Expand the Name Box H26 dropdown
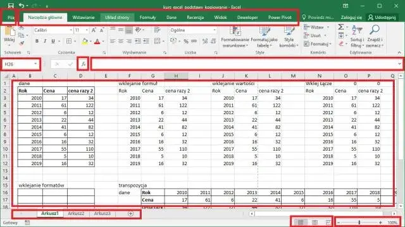This screenshot has height=227, width=405. [35, 64]
